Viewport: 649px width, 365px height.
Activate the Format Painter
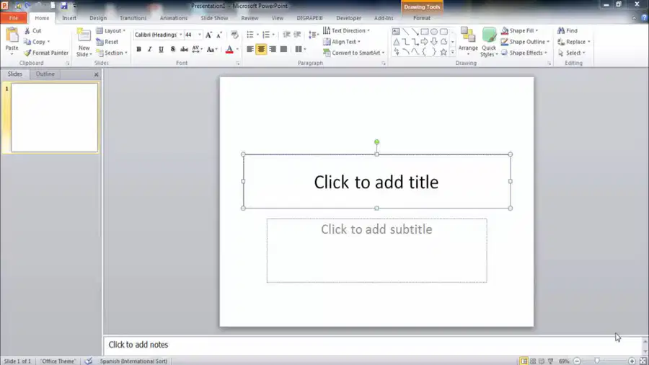point(46,53)
